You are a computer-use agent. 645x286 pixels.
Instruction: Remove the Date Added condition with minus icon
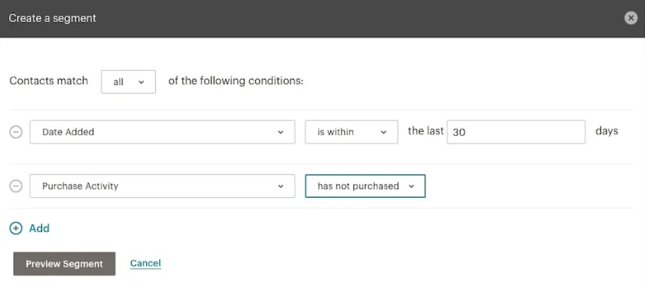(x=16, y=132)
